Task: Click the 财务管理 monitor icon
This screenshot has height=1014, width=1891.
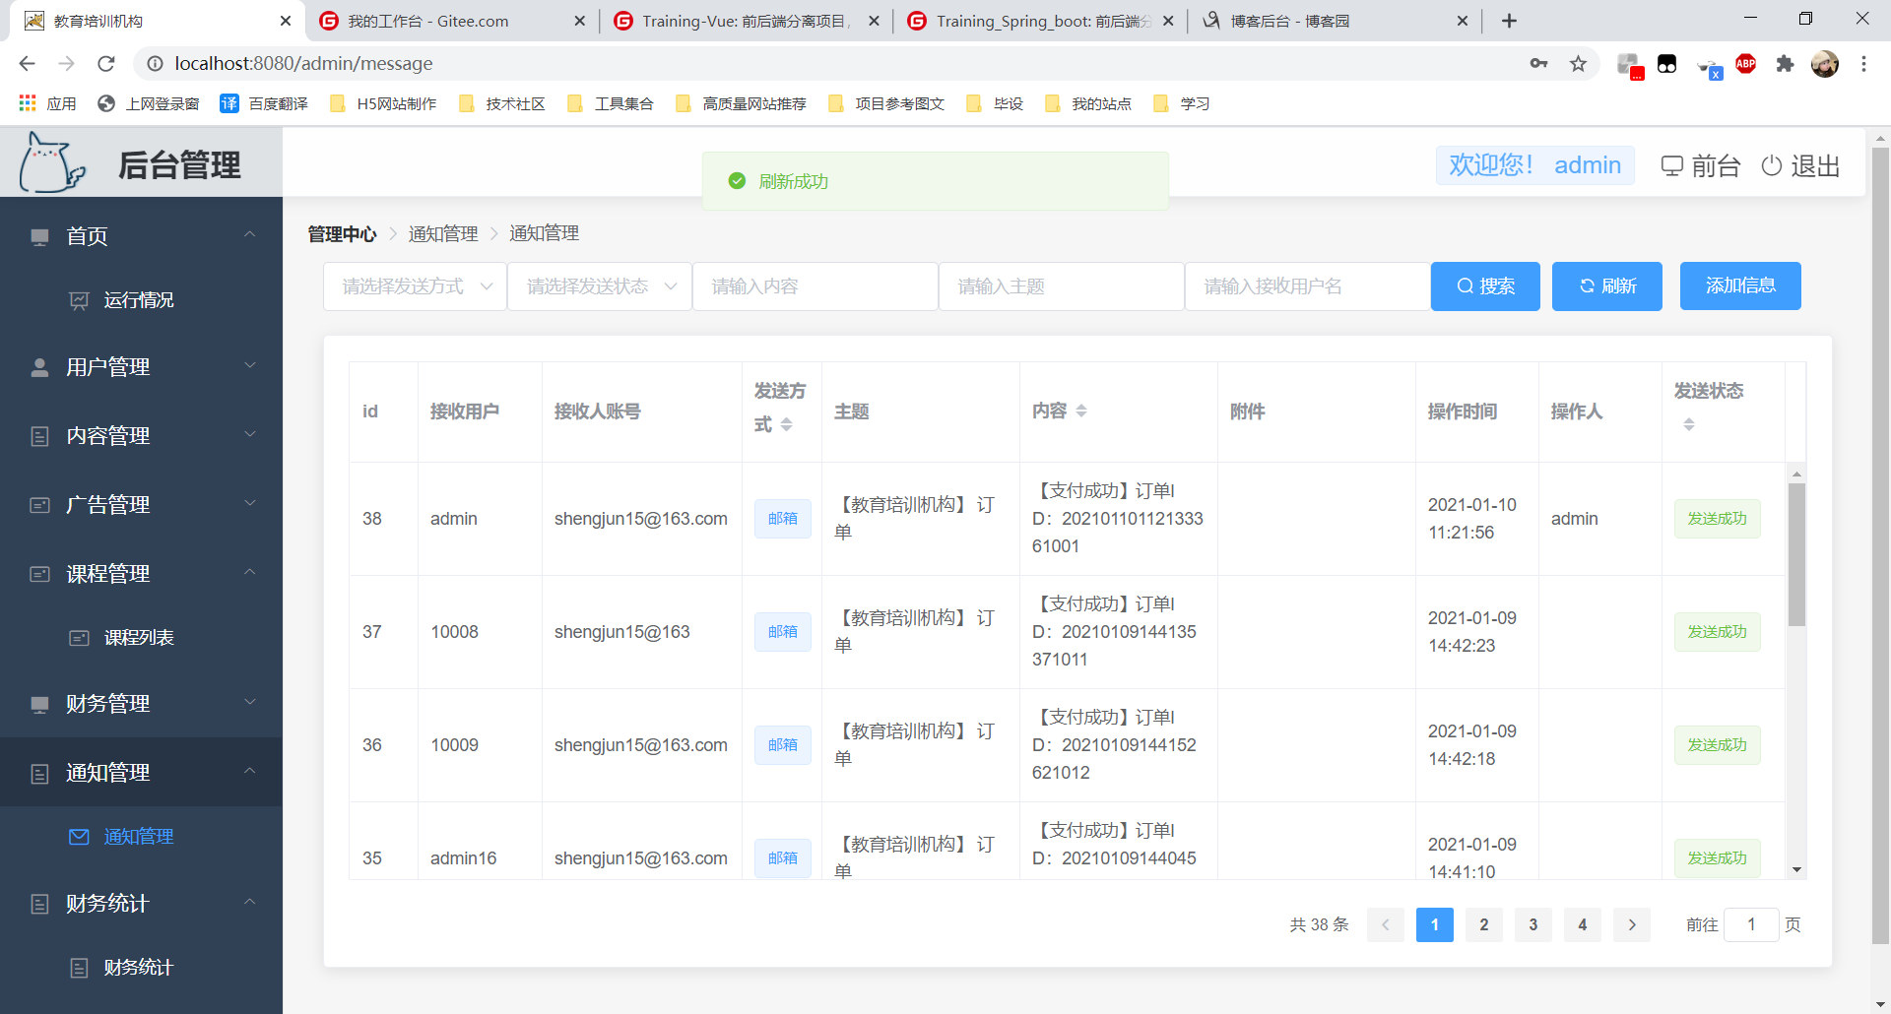Action: 39,704
